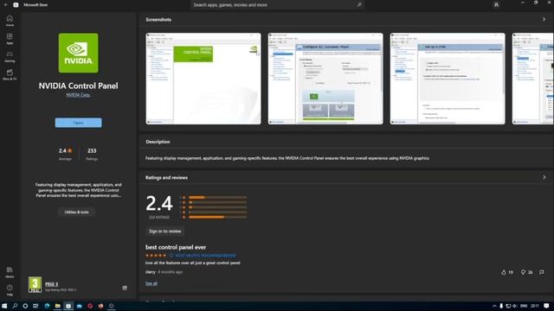Click the Open button for NVIDIA Control Panel
The height and width of the screenshot is (311, 554).
coord(79,123)
